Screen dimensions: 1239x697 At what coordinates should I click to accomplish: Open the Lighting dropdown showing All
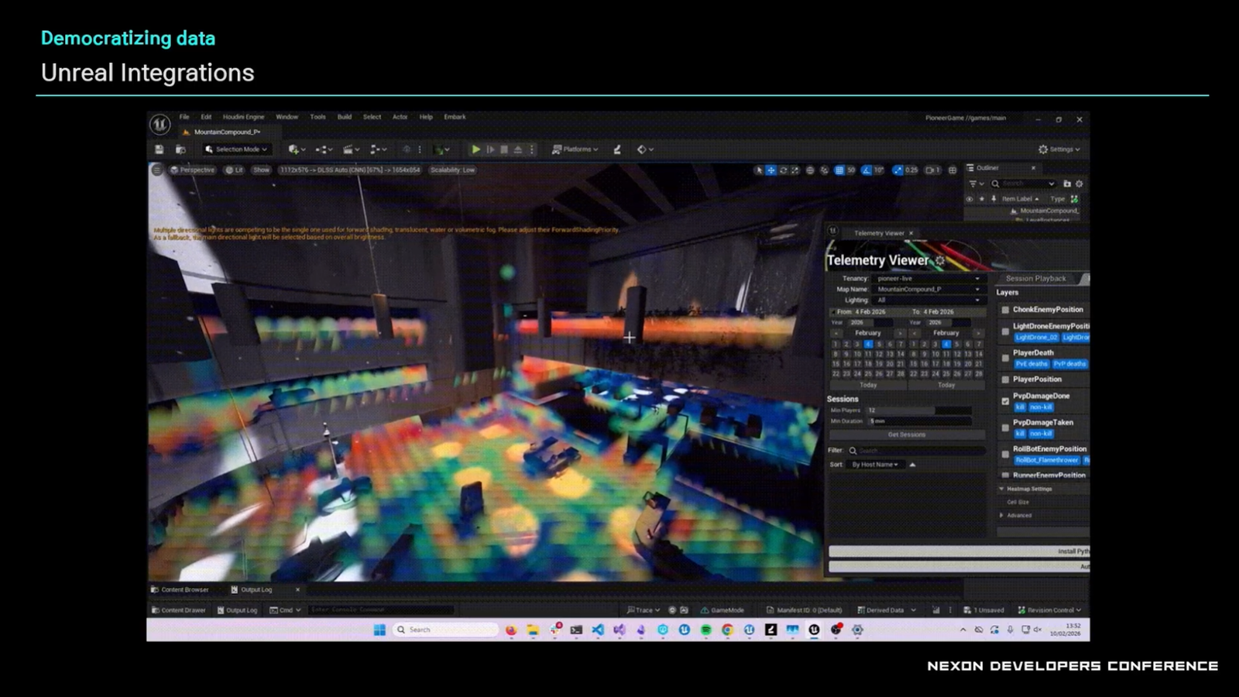pos(928,300)
